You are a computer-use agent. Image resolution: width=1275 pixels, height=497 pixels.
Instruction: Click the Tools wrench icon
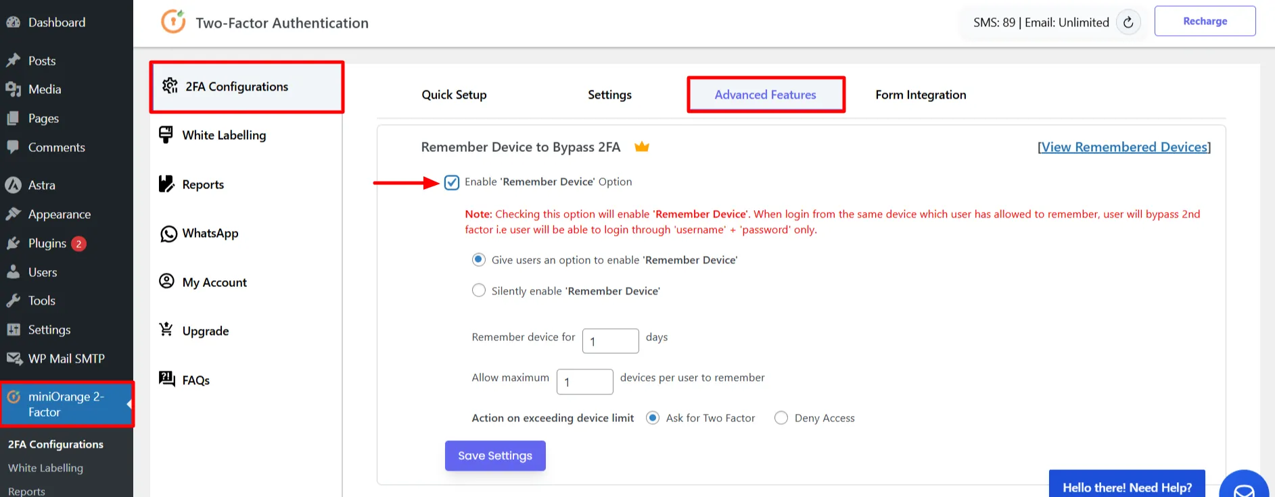pyautogui.click(x=13, y=300)
